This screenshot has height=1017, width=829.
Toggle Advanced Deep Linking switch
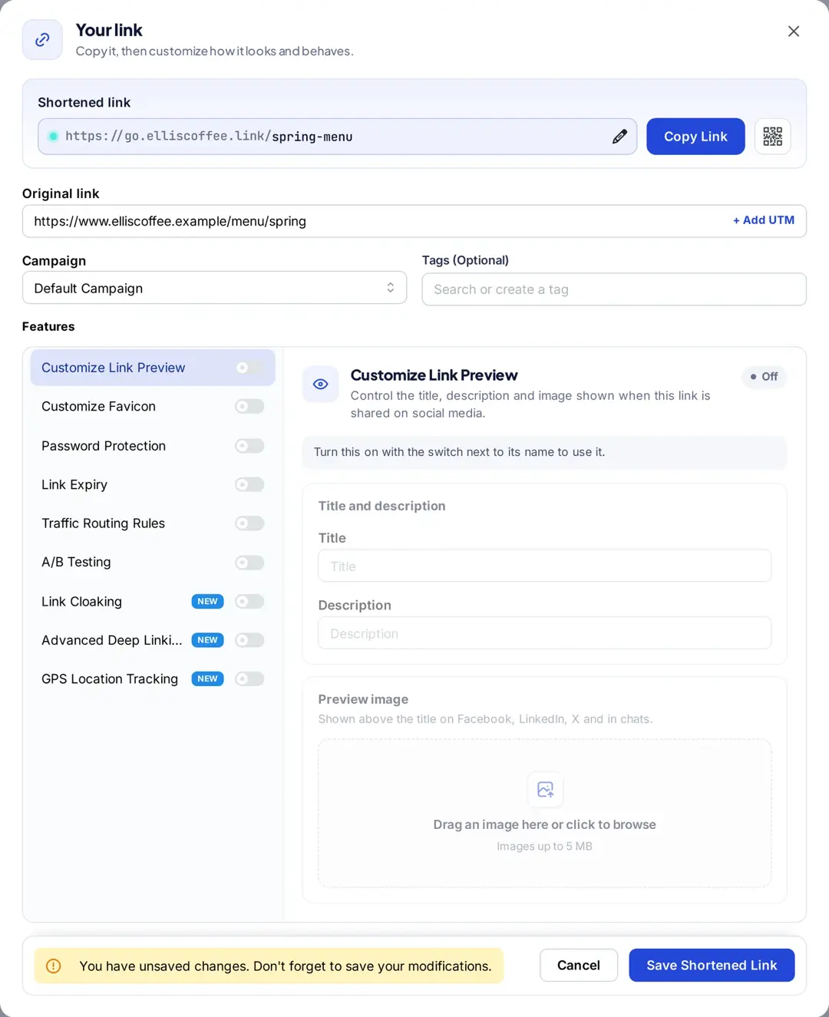[249, 640]
